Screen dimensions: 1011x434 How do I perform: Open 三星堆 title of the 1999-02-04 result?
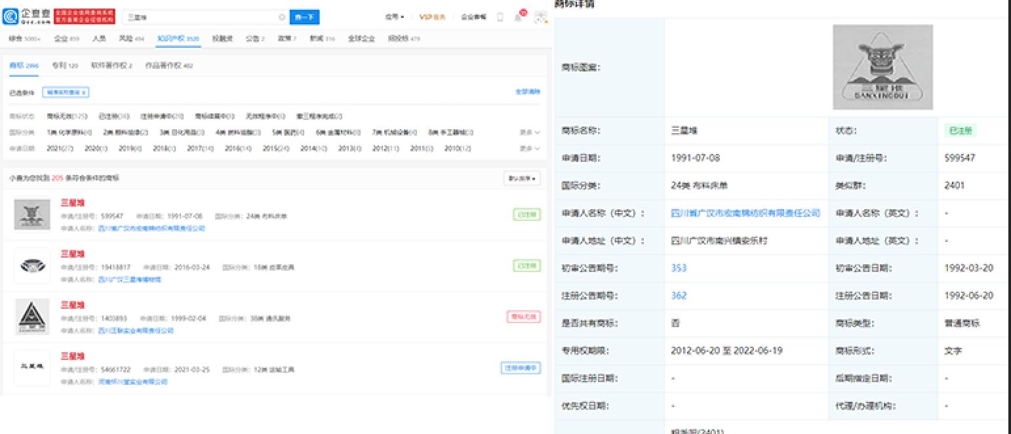click(x=73, y=305)
